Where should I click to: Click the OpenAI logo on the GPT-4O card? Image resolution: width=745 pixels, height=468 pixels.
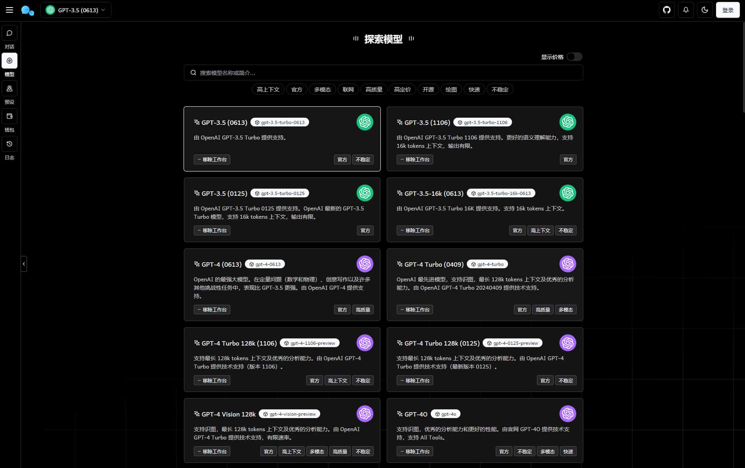[568, 414]
